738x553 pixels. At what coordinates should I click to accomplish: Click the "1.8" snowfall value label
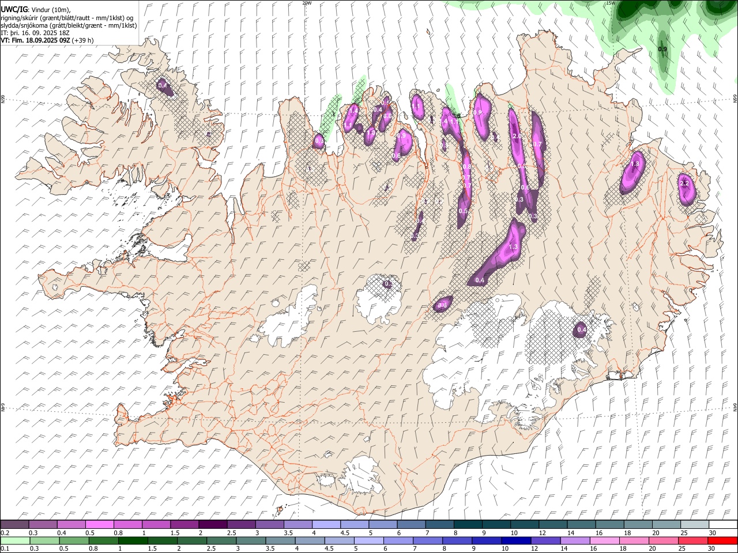pyautogui.click(x=635, y=164)
